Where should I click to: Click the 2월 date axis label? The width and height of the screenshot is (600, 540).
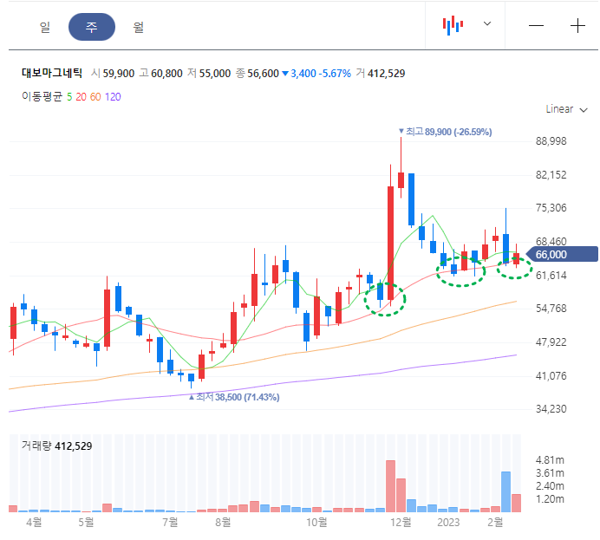pyautogui.click(x=495, y=522)
